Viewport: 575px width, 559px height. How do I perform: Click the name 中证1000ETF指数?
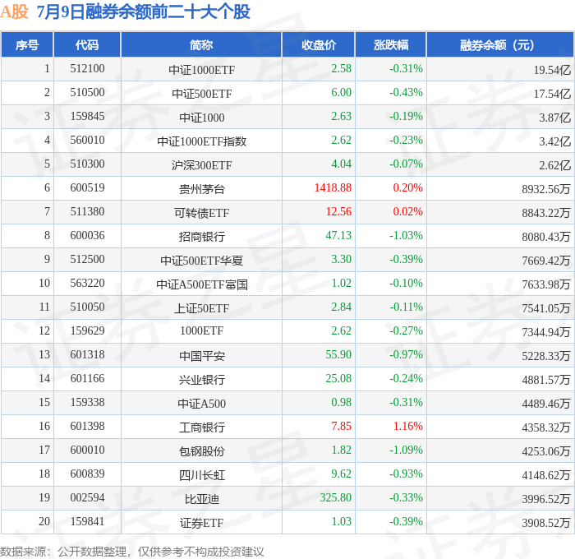202,141
